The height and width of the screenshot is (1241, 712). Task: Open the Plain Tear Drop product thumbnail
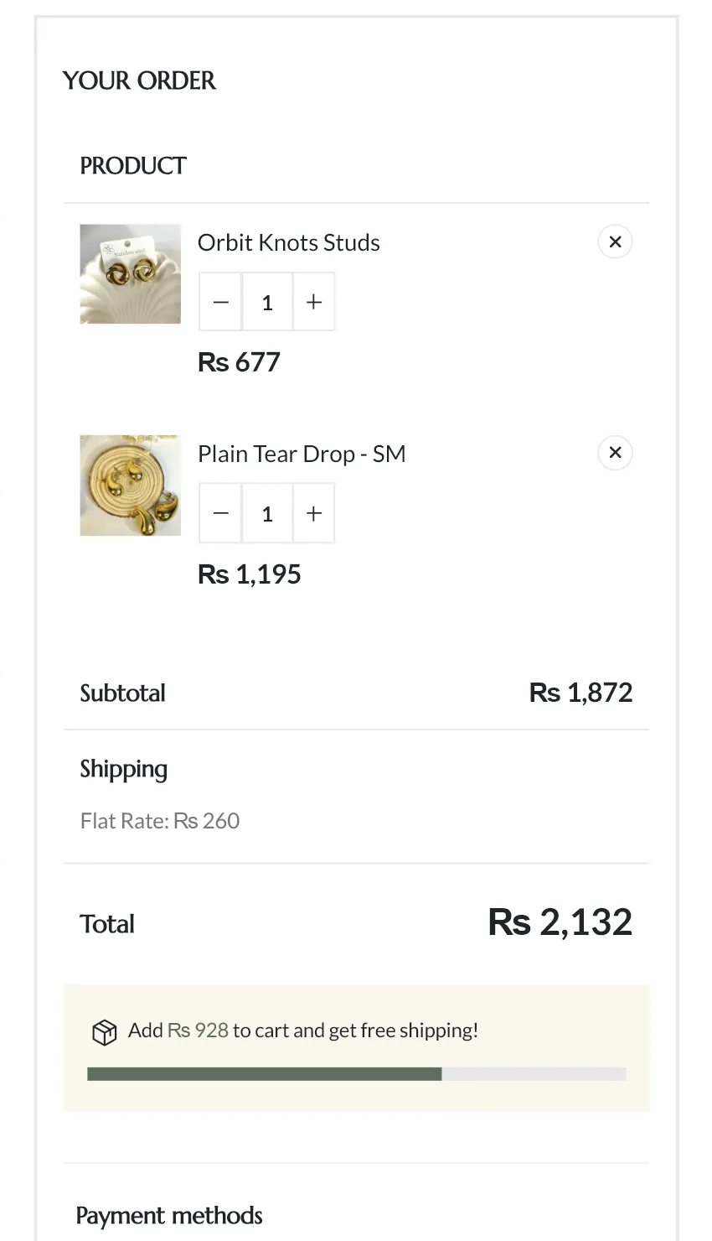(x=130, y=485)
